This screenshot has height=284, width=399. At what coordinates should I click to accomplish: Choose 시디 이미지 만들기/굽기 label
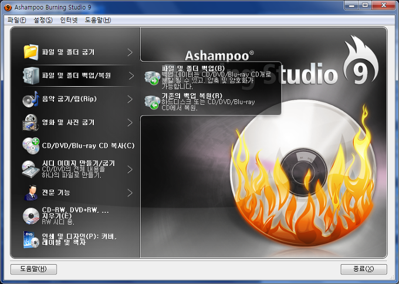(79, 163)
